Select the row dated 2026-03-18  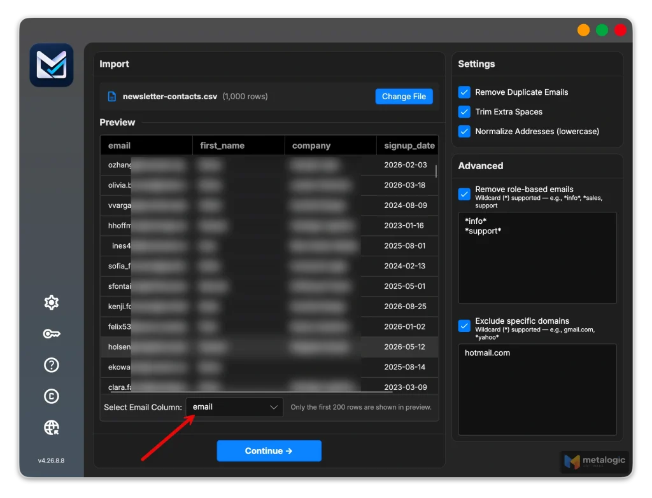point(269,185)
